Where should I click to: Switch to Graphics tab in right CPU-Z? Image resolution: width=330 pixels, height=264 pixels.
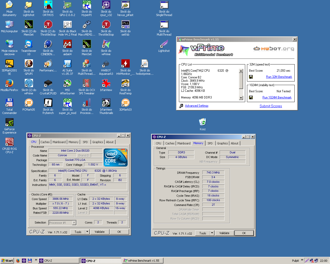[x=222, y=143]
